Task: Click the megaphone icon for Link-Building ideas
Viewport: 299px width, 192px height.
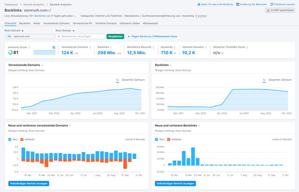Action: (x=199, y=4)
